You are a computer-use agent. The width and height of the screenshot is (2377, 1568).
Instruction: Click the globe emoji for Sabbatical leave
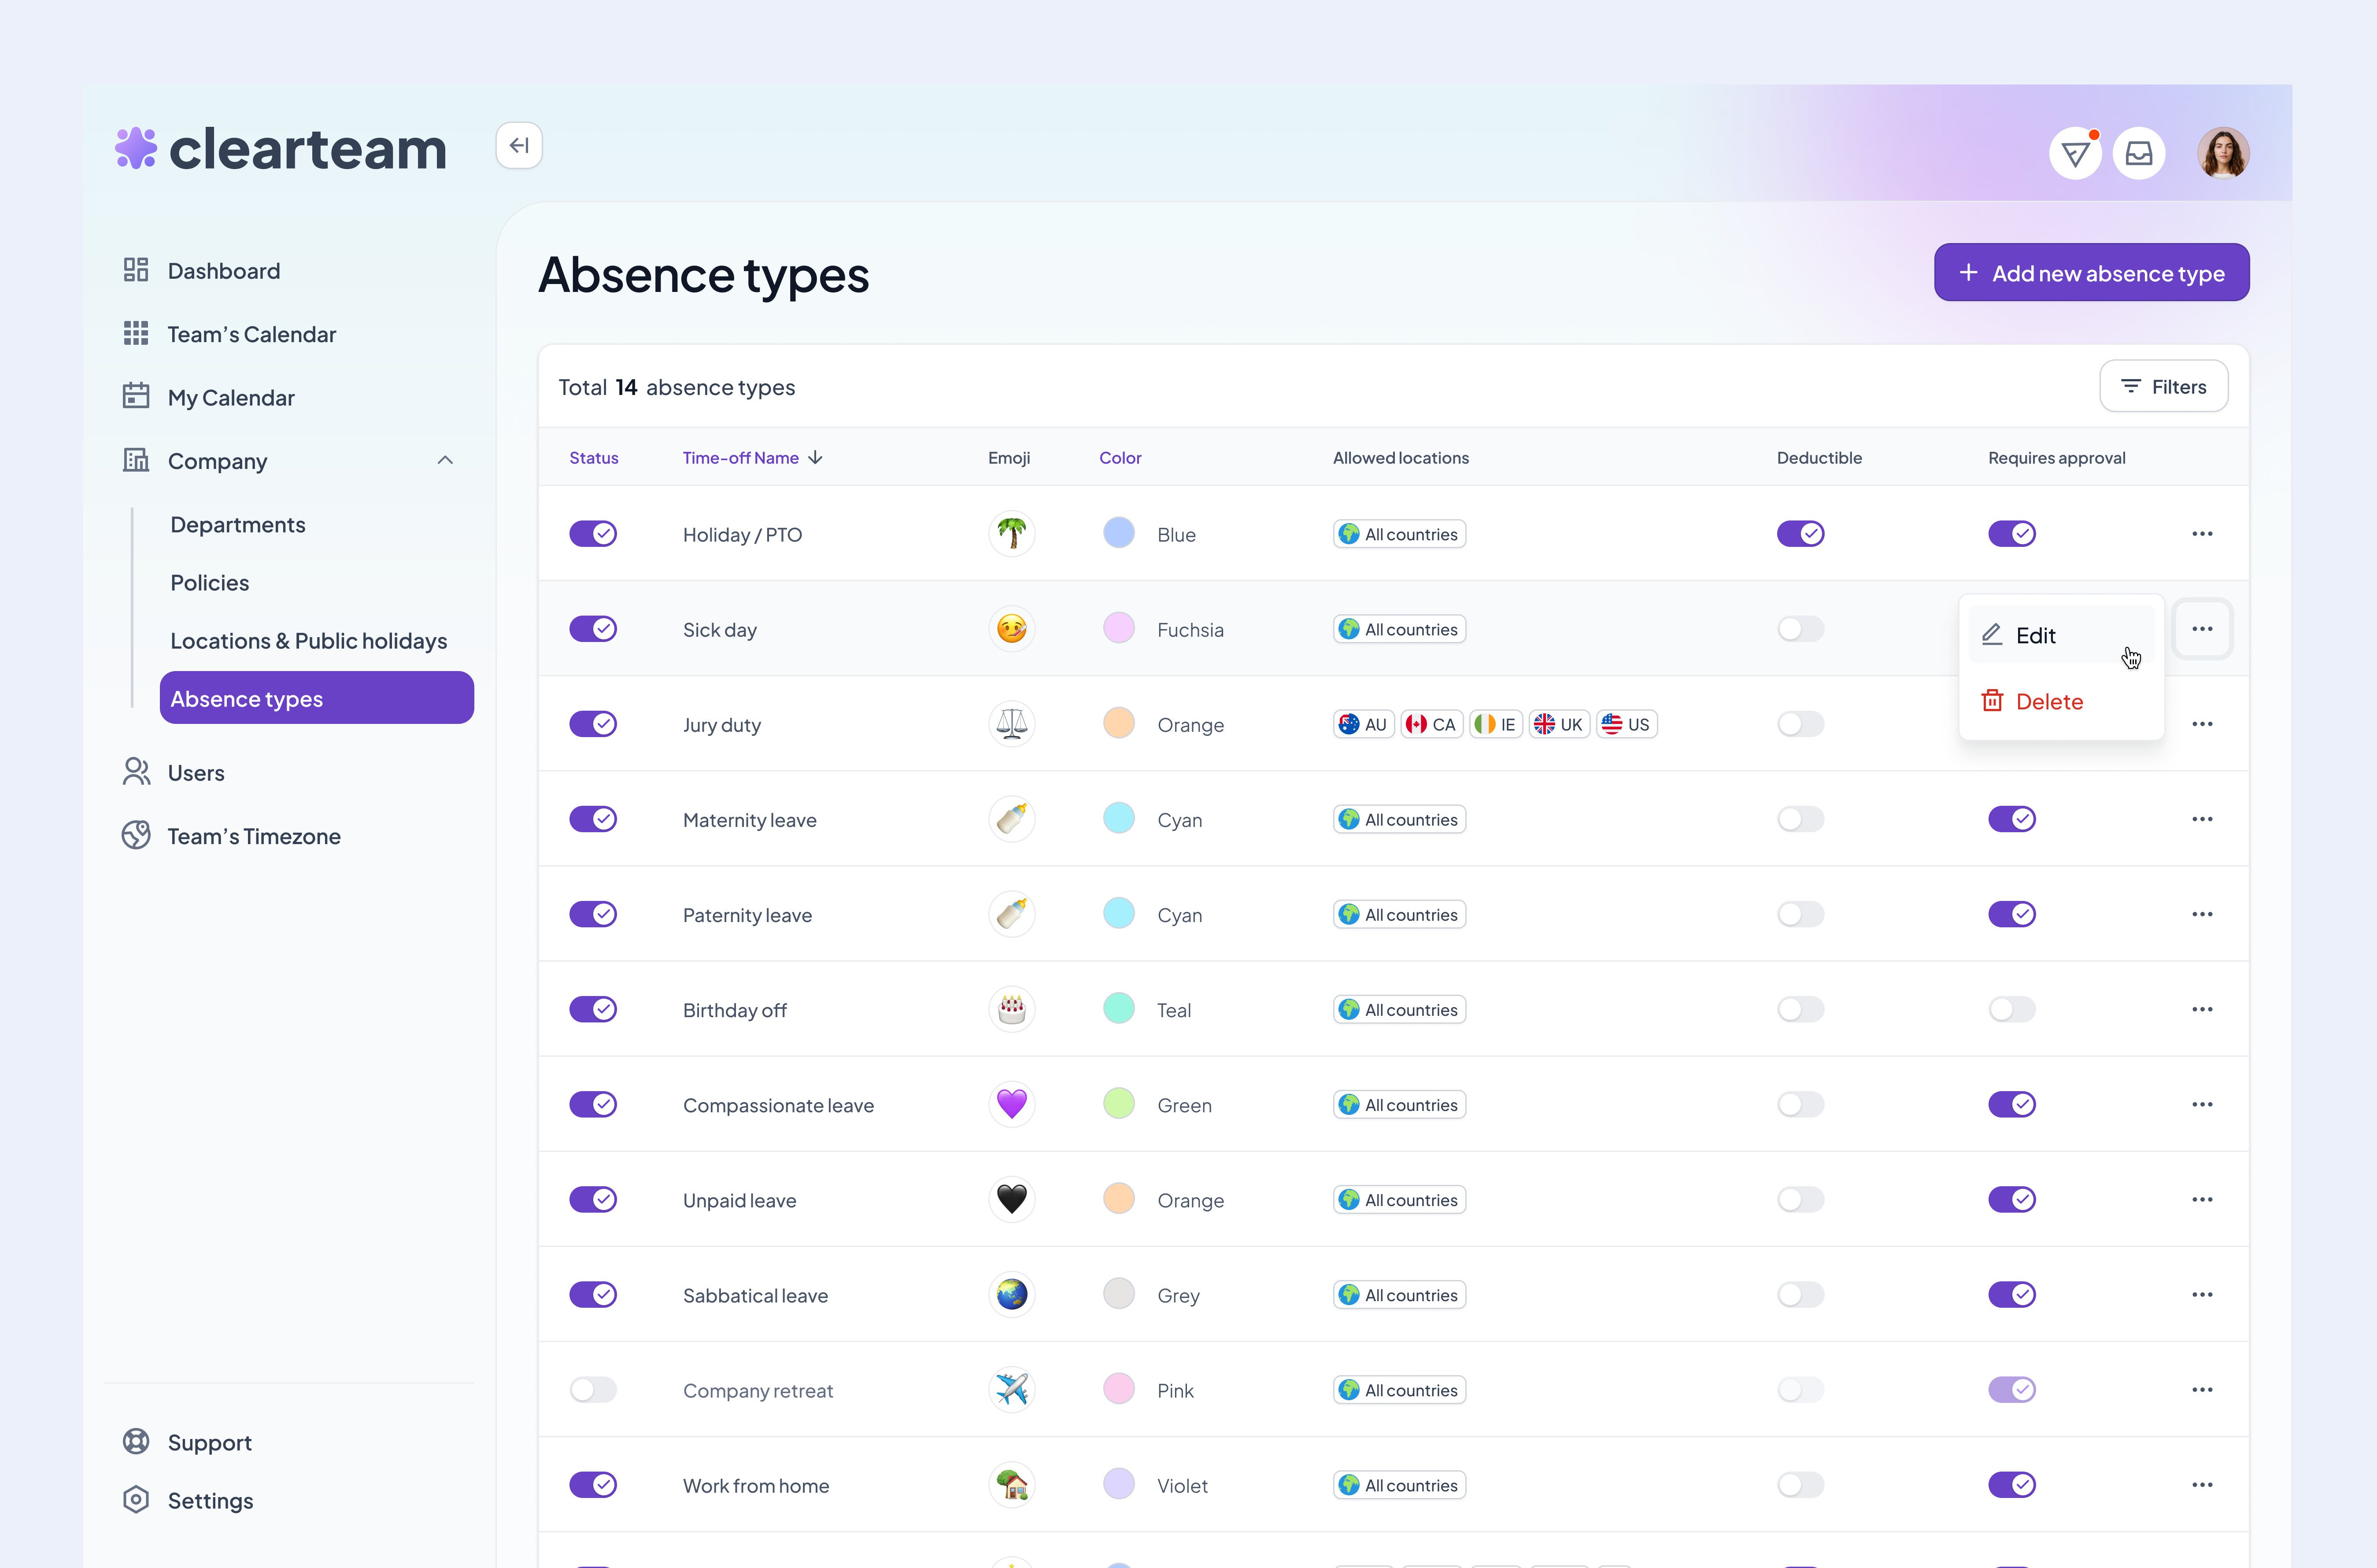[x=1012, y=1294]
